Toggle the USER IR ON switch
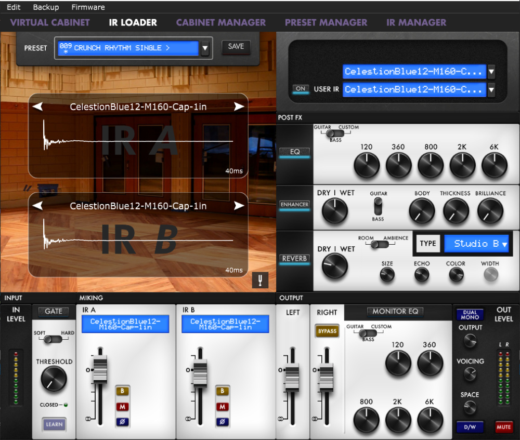The height and width of the screenshot is (440, 520). [x=301, y=89]
